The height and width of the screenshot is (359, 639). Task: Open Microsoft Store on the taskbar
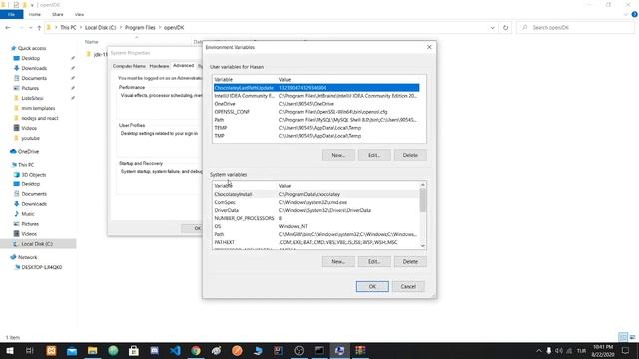pos(134,350)
